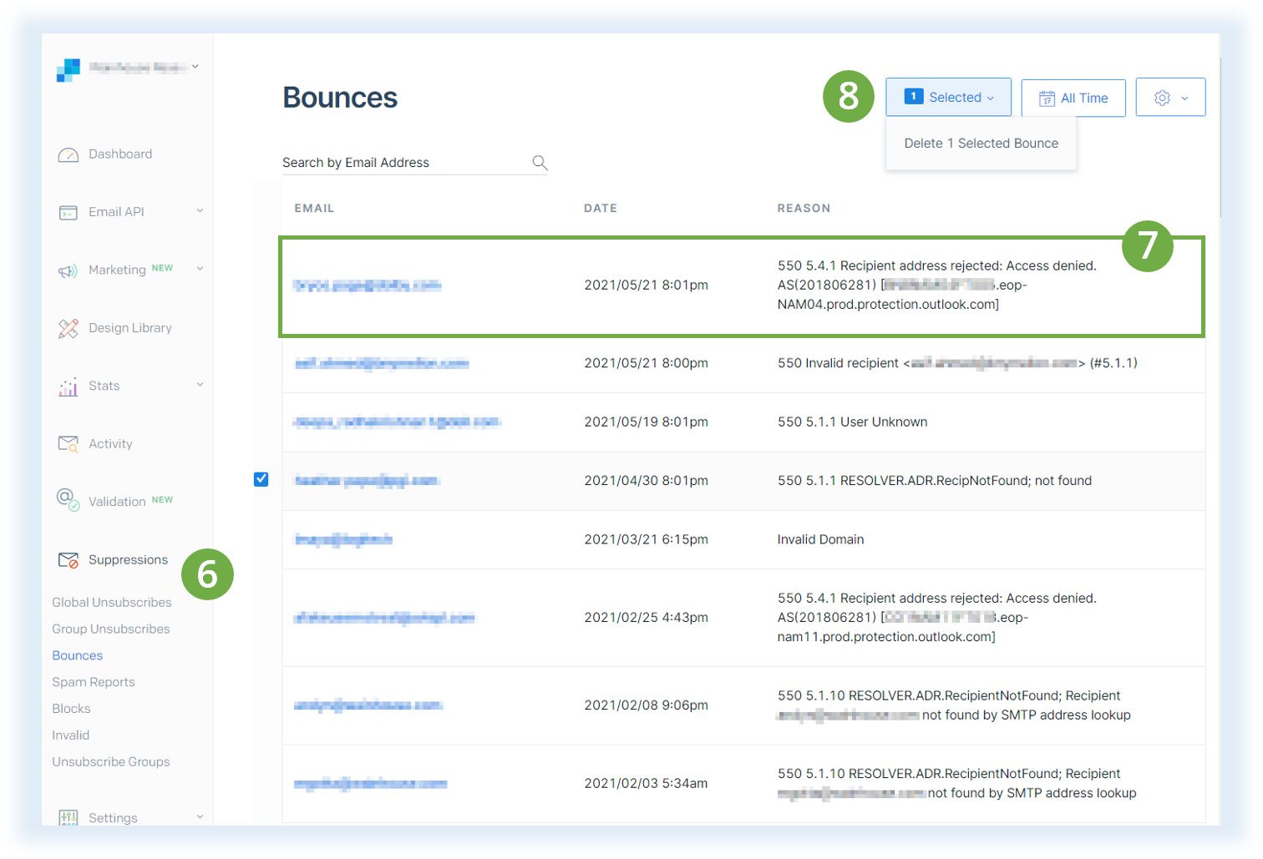Expand the Settings sidebar section
This screenshot has height=859, width=1263.
click(200, 817)
